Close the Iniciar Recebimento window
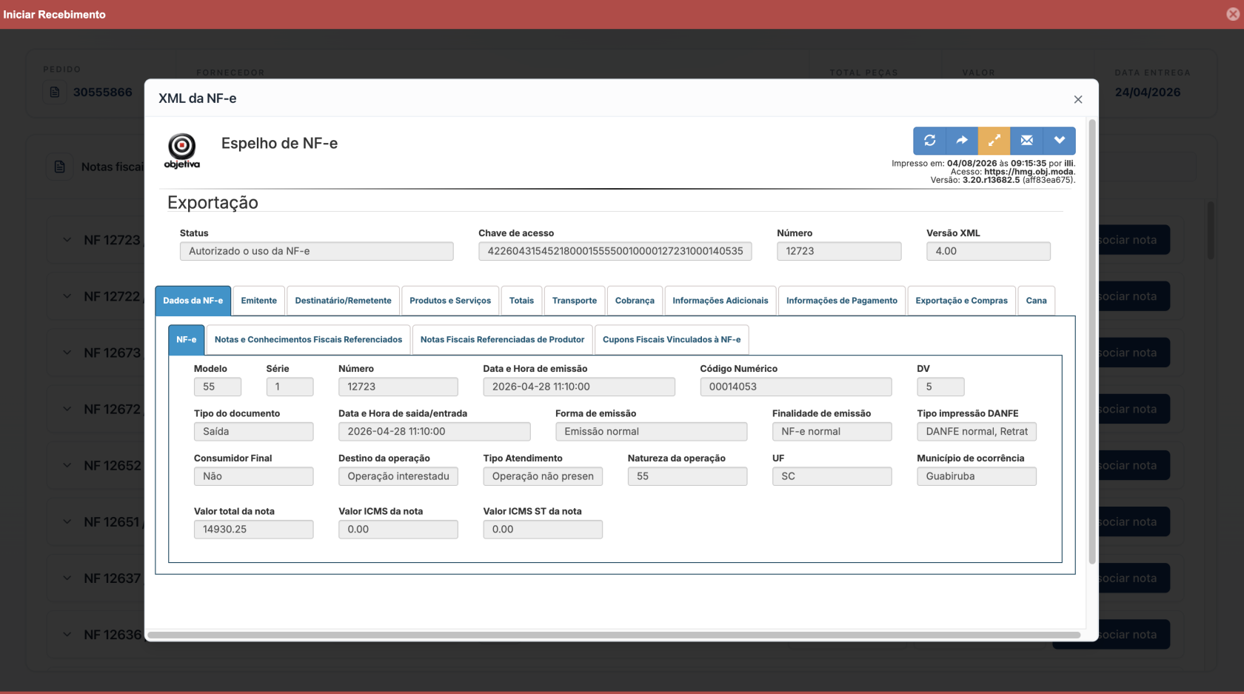1244x694 pixels. [1233, 14]
